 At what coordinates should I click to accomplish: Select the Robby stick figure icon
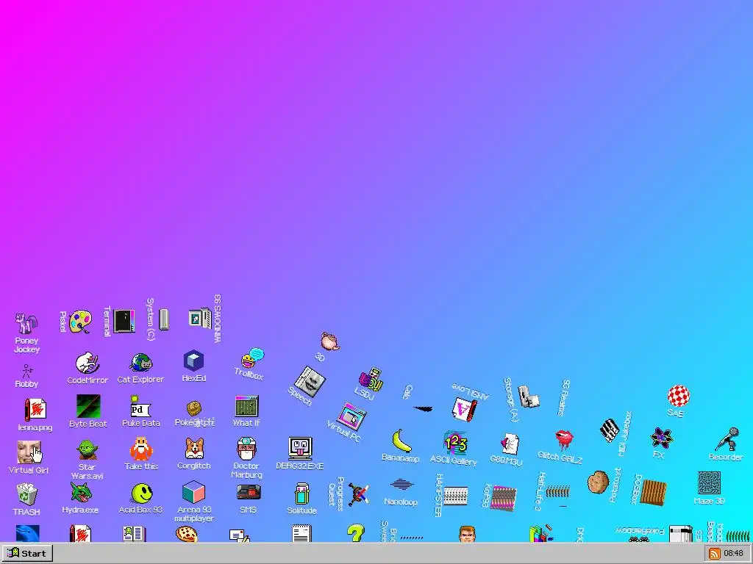pyautogui.click(x=27, y=371)
